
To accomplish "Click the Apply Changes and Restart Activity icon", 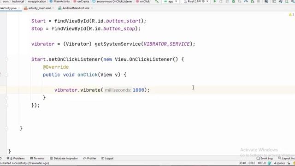I will (x=221, y=1).
